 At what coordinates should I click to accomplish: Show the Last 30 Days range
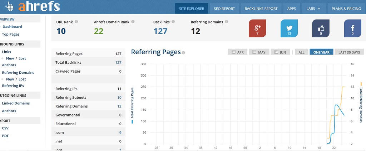click(349, 52)
